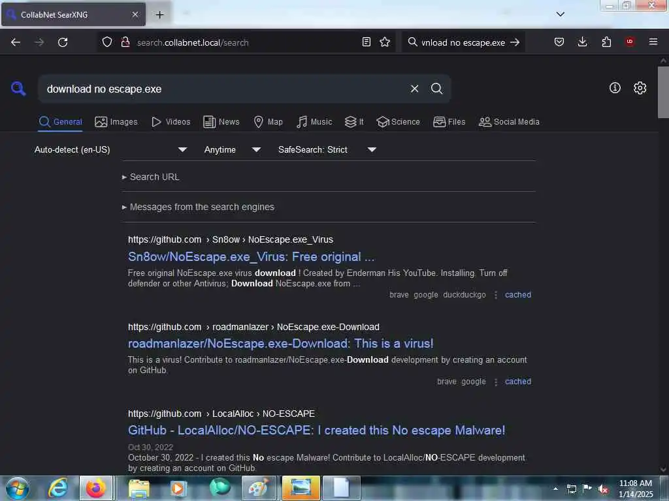Open tracking protection shield in address bar
The image size is (669, 501).
pos(107,42)
